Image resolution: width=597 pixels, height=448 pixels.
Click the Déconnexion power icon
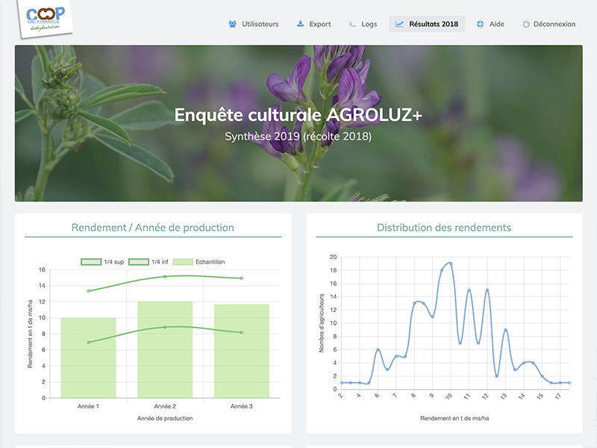tap(526, 25)
